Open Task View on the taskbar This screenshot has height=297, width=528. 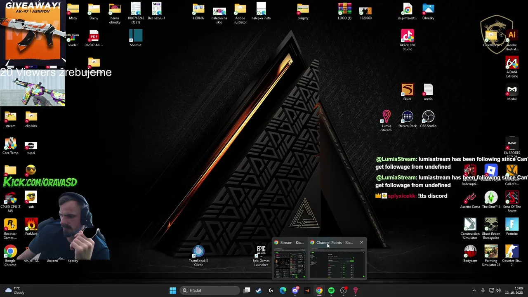pyautogui.click(x=247, y=290)
